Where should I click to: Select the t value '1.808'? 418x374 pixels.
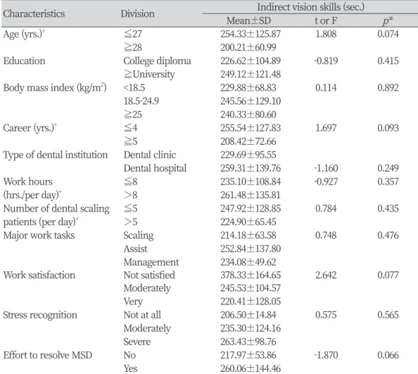326,34
